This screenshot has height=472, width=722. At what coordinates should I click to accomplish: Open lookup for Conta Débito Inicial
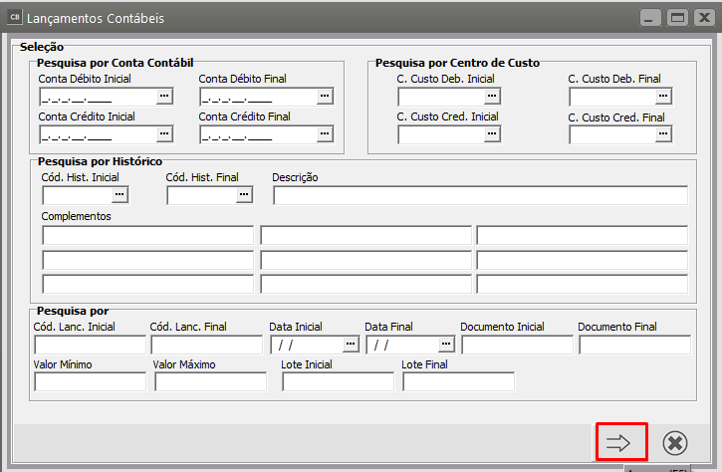coord(165,97)
